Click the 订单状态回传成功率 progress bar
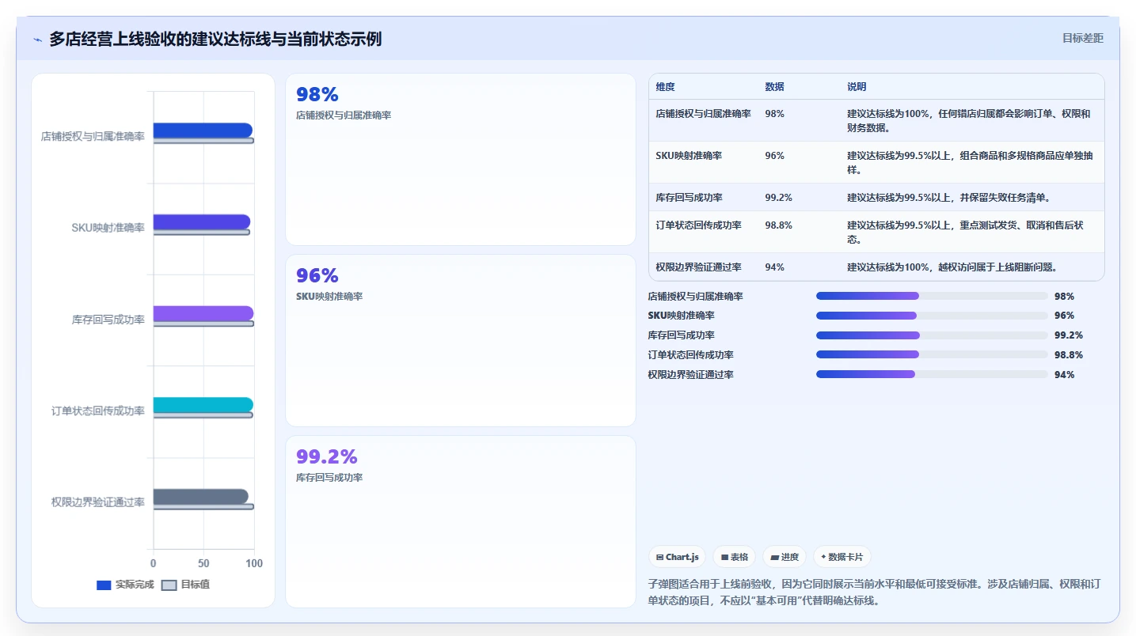This screenshot has width=1136, height=636. coord(932,354)
